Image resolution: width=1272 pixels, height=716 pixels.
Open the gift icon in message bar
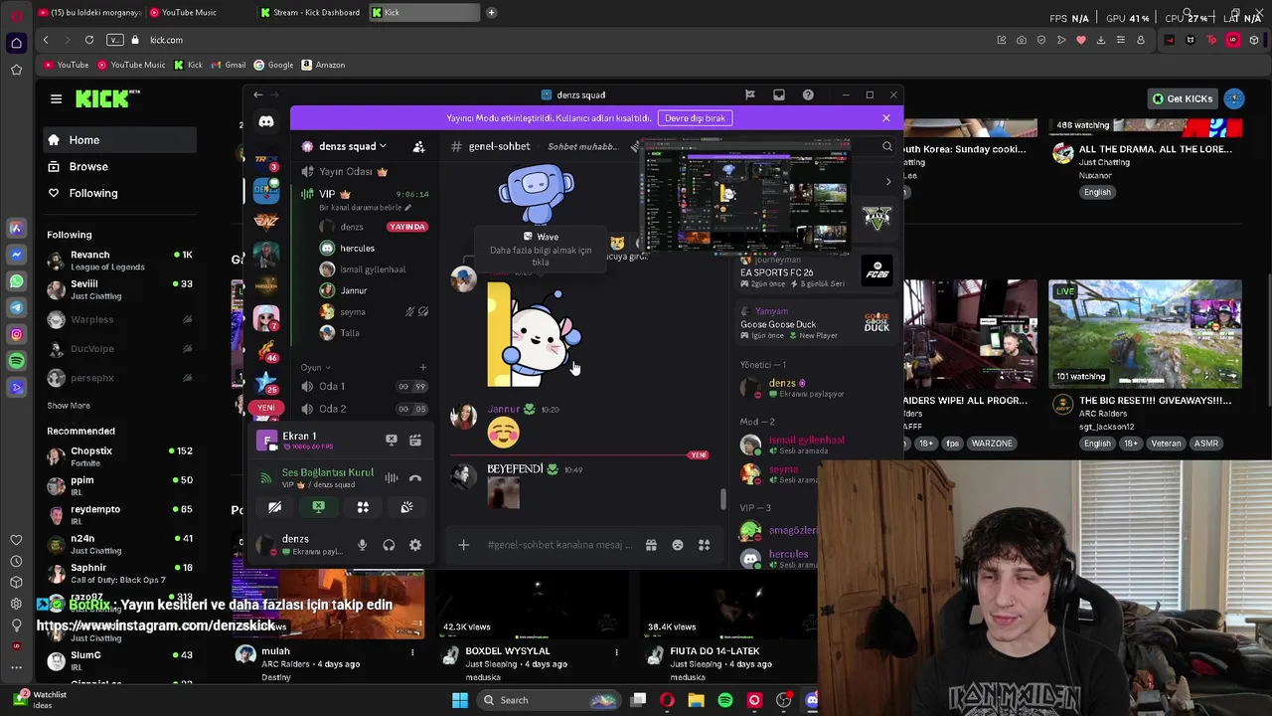pos(651,545)
